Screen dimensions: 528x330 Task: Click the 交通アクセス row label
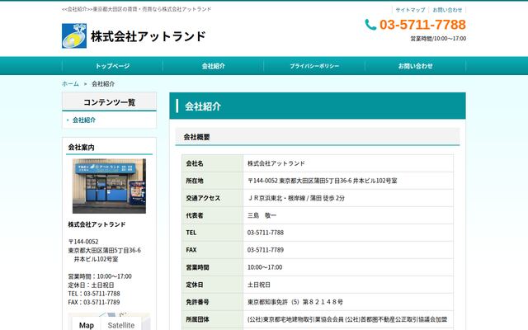point(203,198)
